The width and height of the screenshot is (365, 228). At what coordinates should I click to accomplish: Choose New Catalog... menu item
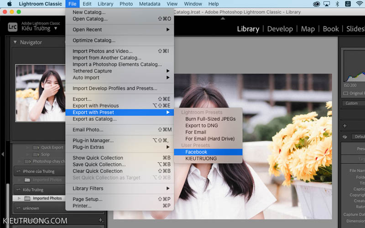(x=120, y=12)
